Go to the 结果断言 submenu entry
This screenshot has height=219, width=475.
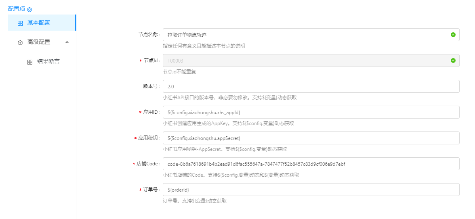[x=48, y=61]
